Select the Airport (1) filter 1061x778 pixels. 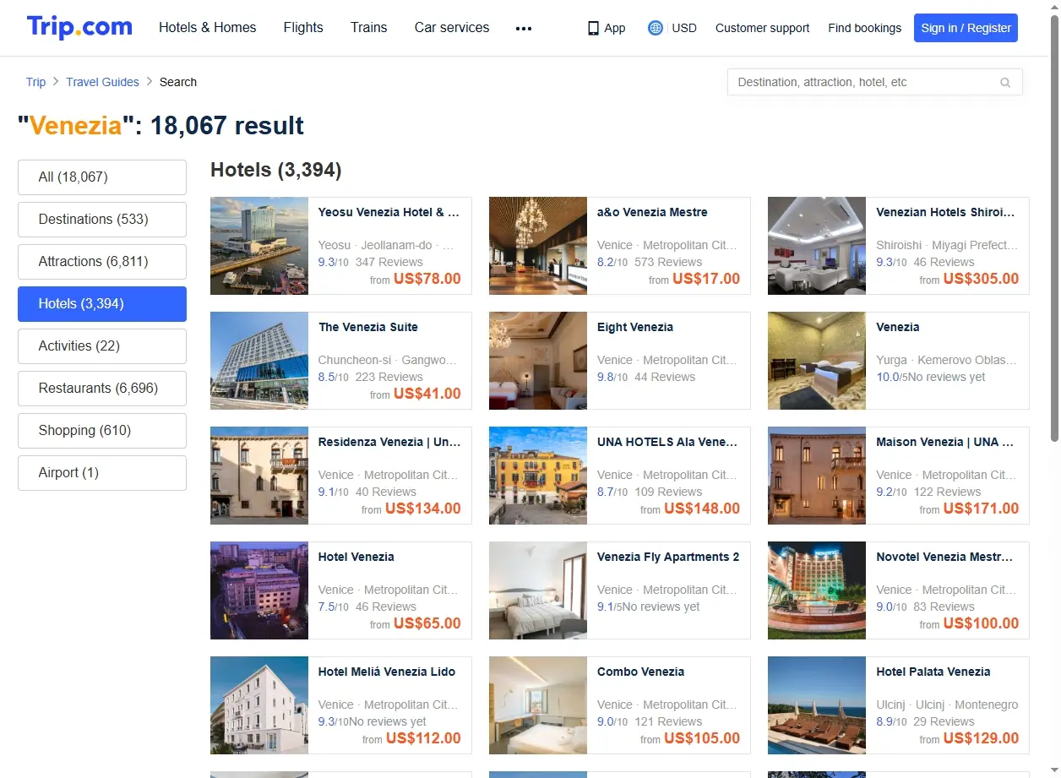point(102,473)
